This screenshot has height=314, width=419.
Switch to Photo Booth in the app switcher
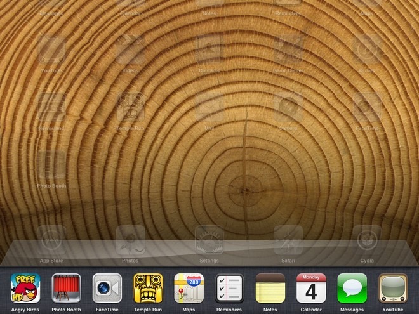[66, 288]
